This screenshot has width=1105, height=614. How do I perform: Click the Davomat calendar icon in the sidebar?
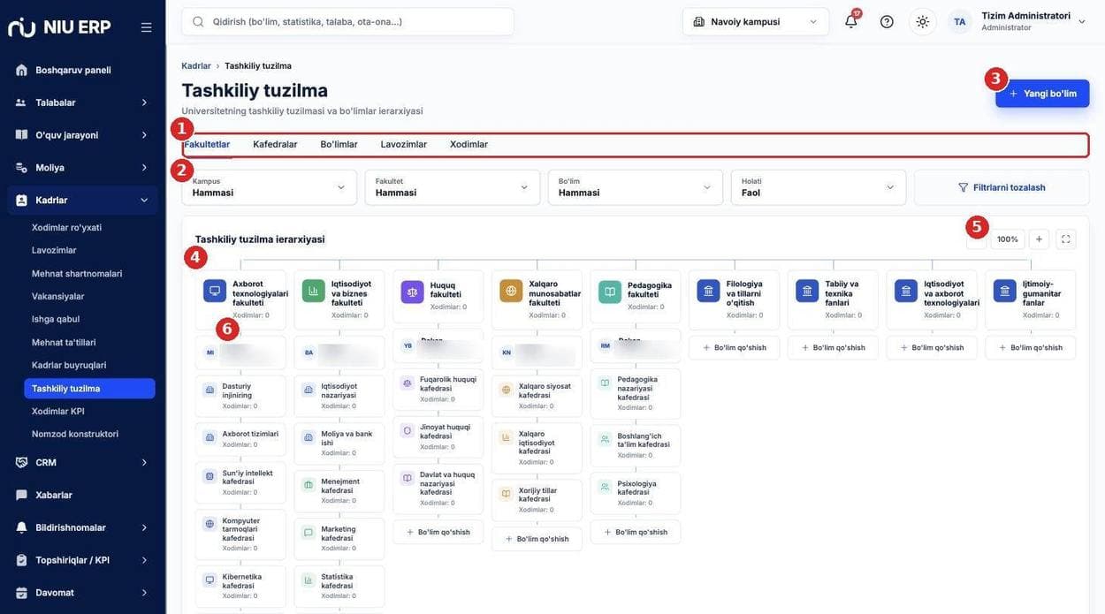click(x=21, y=593)
